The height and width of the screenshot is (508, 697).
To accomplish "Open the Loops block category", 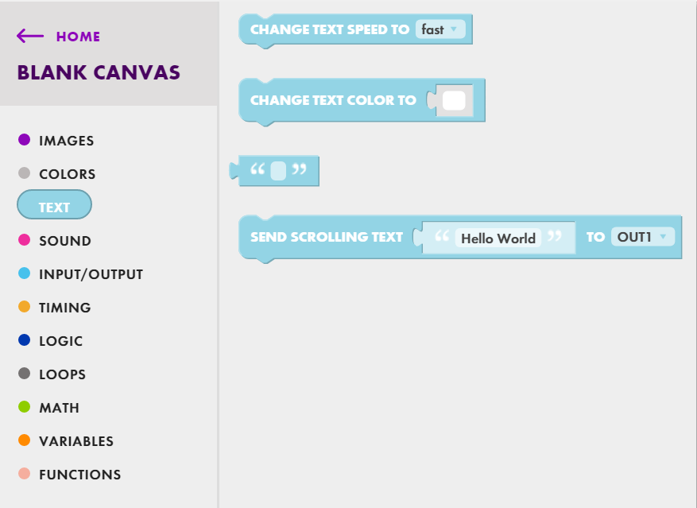I will pos(62,374).
